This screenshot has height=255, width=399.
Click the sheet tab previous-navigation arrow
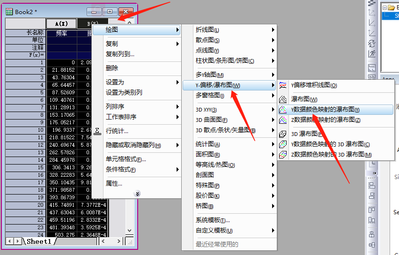click(x=10, y=241)
